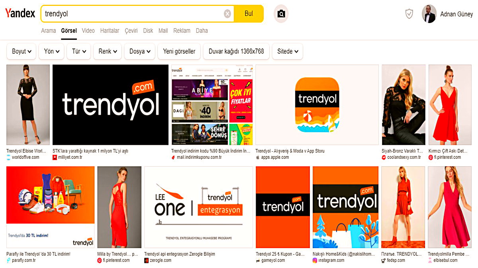Open the Nakışlı Home&Kids Instagram thumbnail
The width and height of the screenshot is (478, 268).
346,207
